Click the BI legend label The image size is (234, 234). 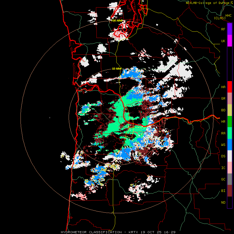tap(223, 191)
